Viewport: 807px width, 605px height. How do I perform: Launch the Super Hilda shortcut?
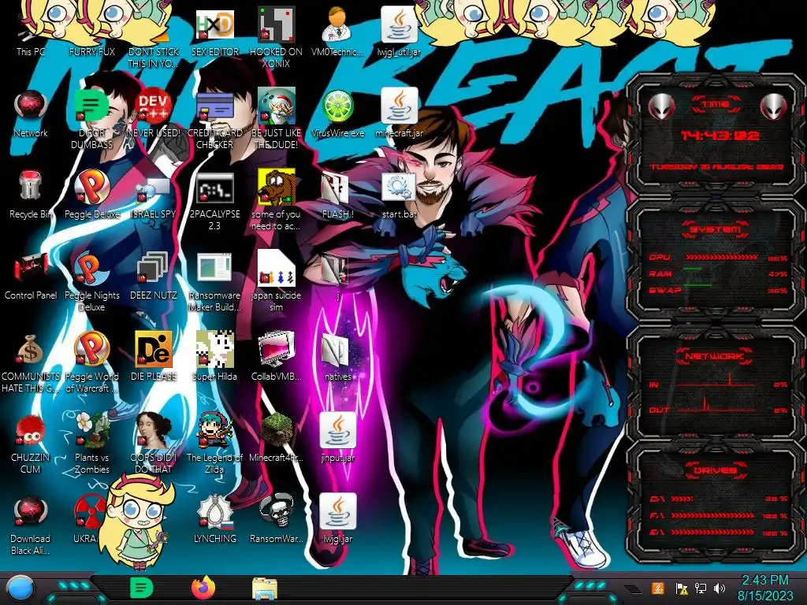tap(215, 357)
